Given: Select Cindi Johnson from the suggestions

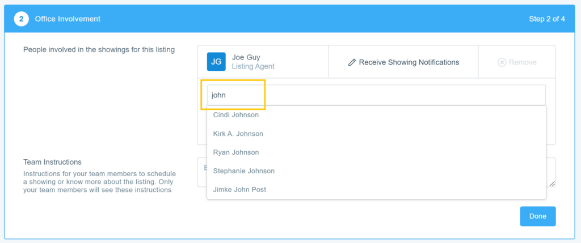Looking at the screenshot, I should (x=236, y=115).
